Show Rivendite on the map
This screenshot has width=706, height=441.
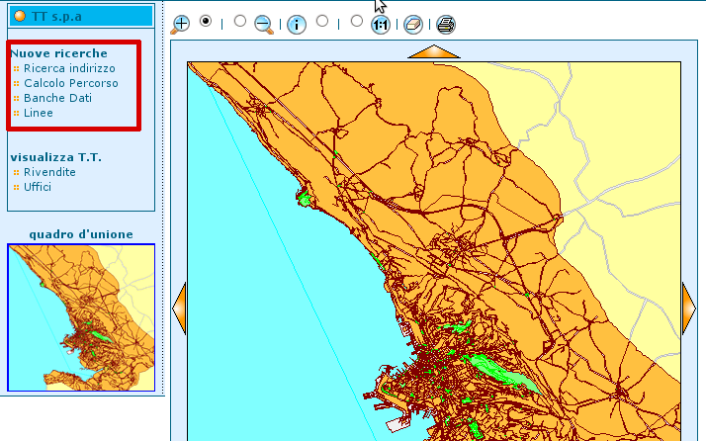click(x=49, y=172)
